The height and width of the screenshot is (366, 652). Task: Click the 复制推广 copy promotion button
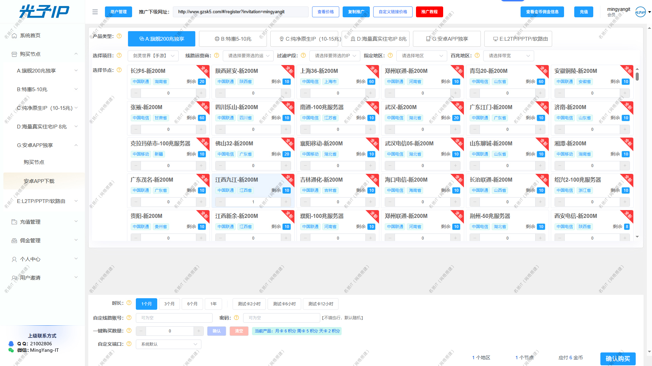tap(356, 12)
